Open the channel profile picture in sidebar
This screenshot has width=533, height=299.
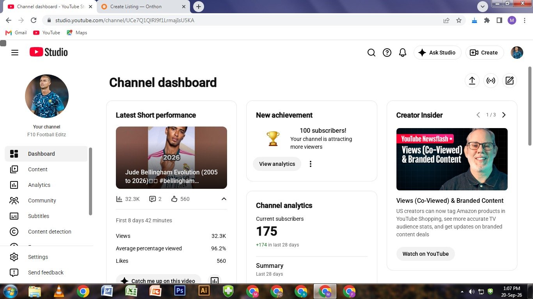(47, 96)
